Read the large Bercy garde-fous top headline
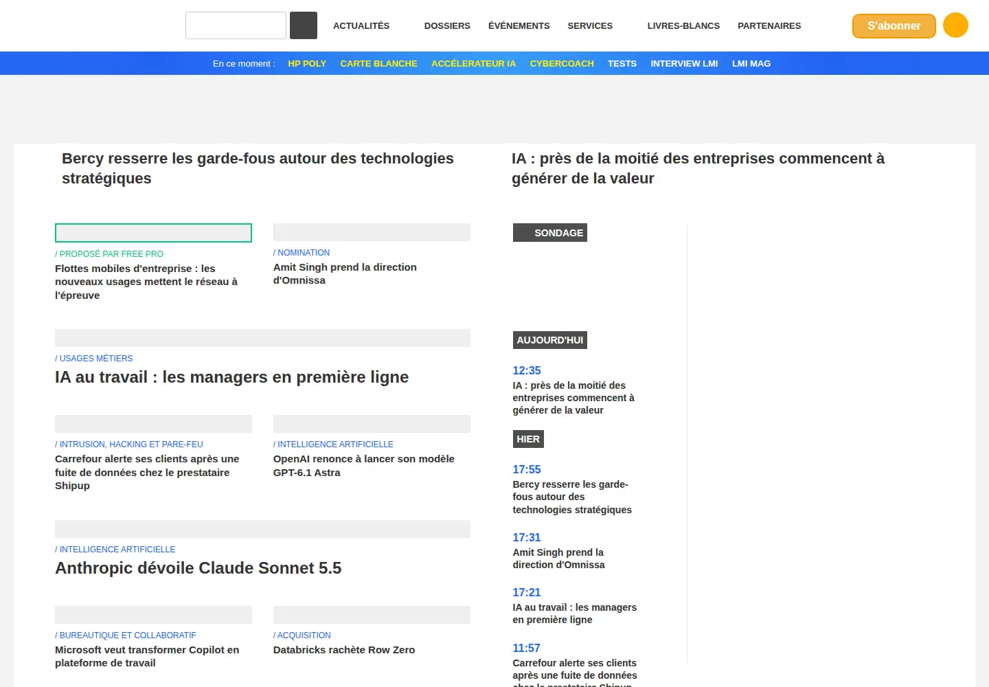Screen dimensions: 989x687 [x=258, y=168]
